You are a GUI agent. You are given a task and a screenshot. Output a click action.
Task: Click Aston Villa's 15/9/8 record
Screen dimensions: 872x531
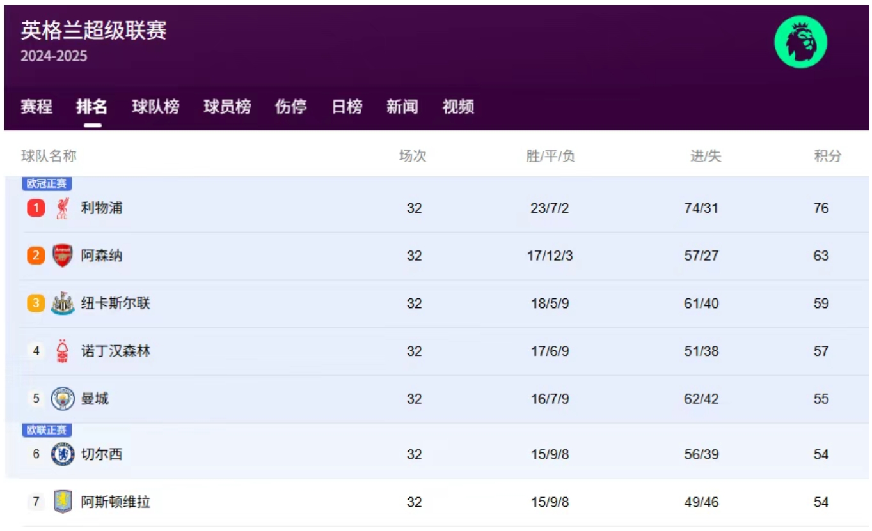coord(550,503)
